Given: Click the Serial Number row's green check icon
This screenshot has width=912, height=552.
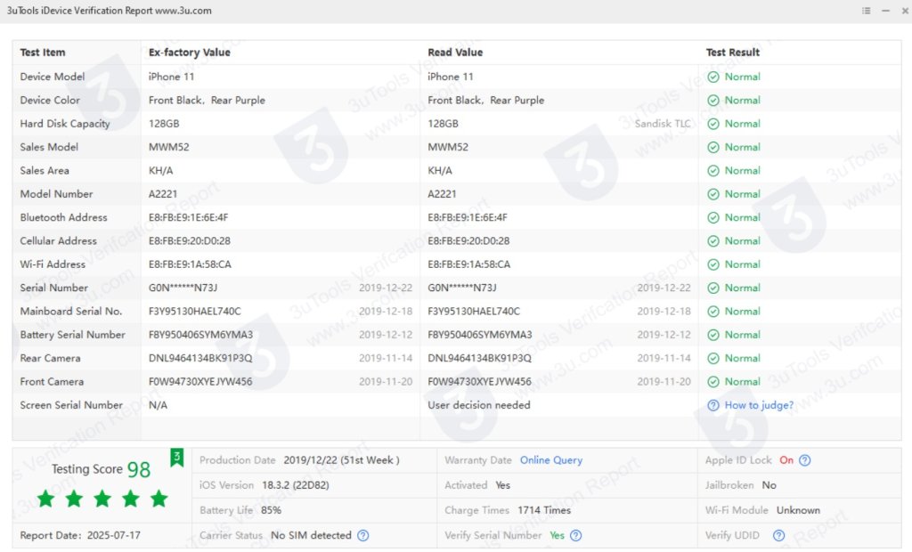Looking at the screenshot, I should pyautogui.click(x=713, y=288).
